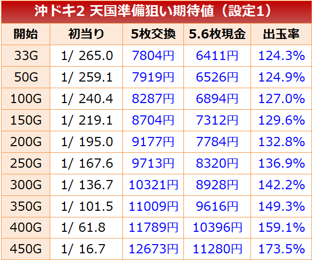
Task: Select the 1/ 195.0 probability cell
Action: coord(87,142)
